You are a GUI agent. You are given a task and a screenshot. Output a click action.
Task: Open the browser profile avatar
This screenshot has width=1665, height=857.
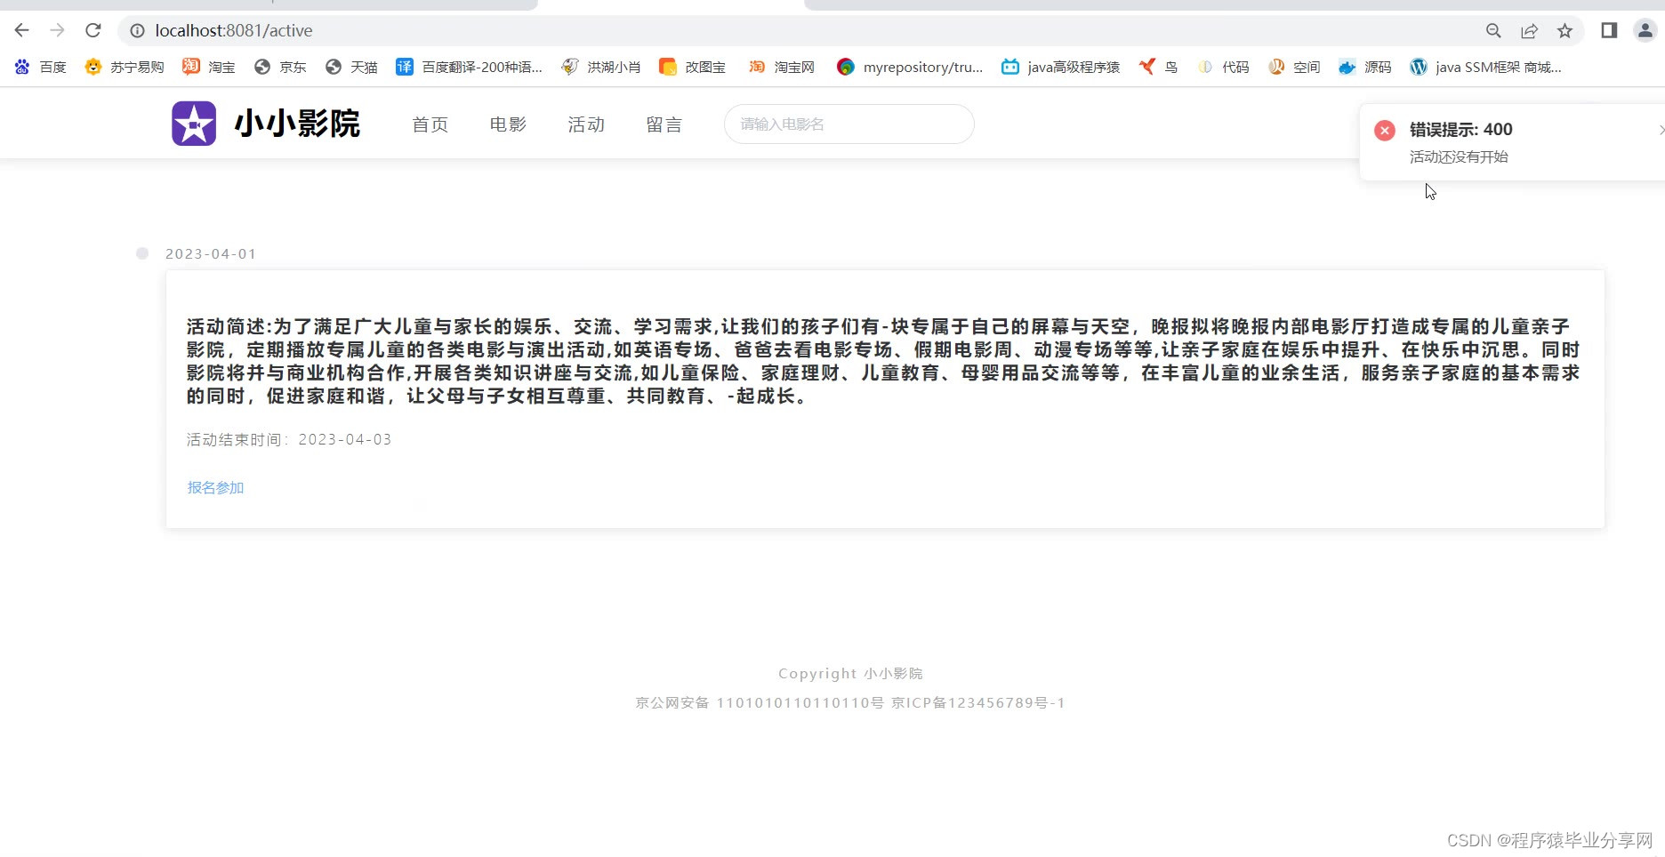click(1645, 31)
